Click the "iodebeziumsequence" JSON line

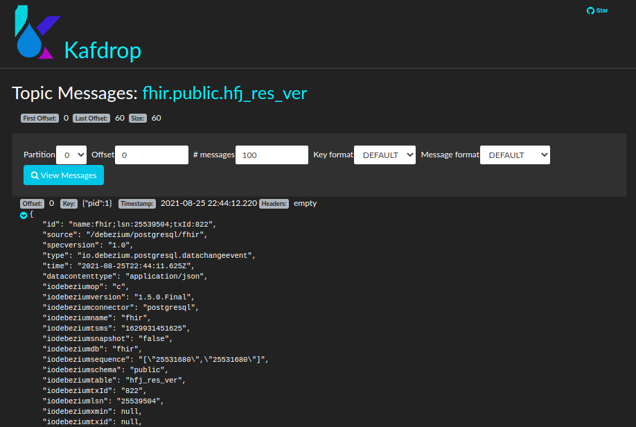[156, 360]
